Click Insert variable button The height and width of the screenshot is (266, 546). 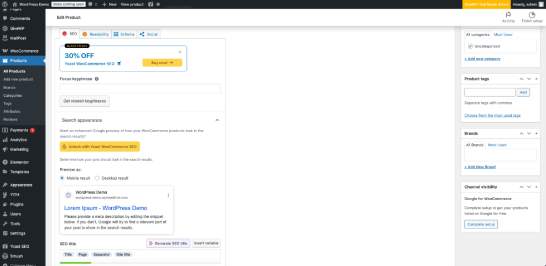206,243
